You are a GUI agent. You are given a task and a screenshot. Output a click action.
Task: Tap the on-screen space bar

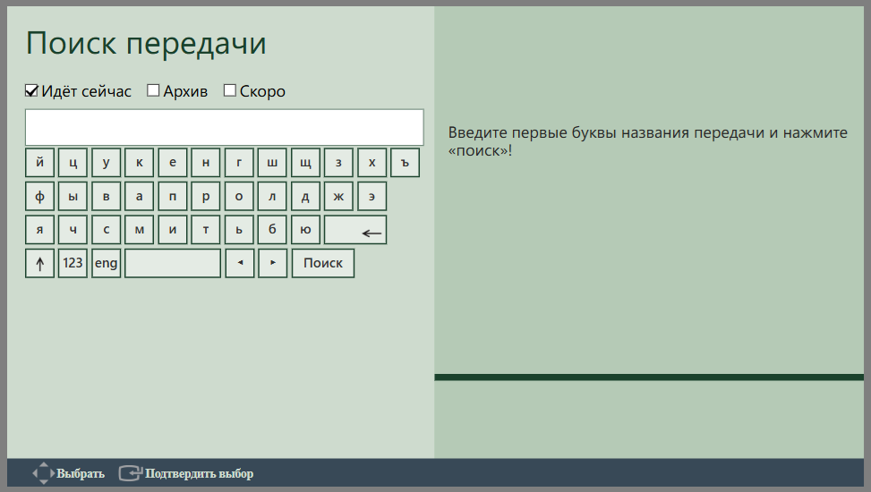173,263
